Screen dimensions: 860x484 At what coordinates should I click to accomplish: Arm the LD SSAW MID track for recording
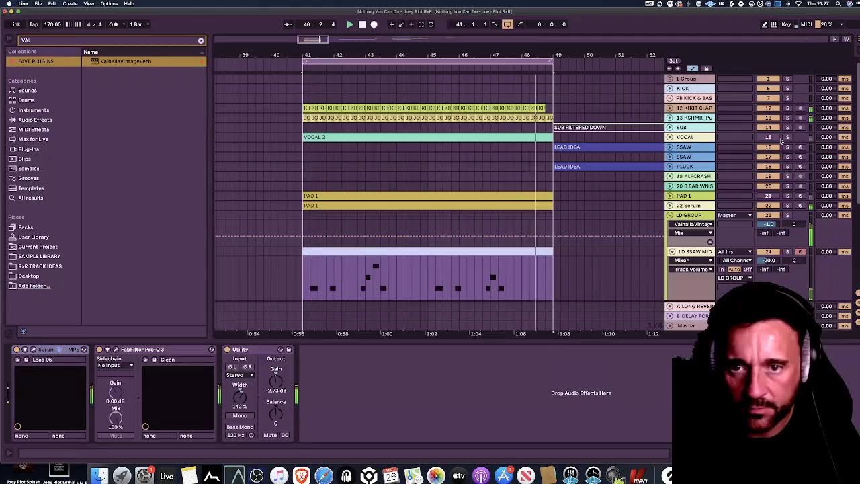pos(800,252)
